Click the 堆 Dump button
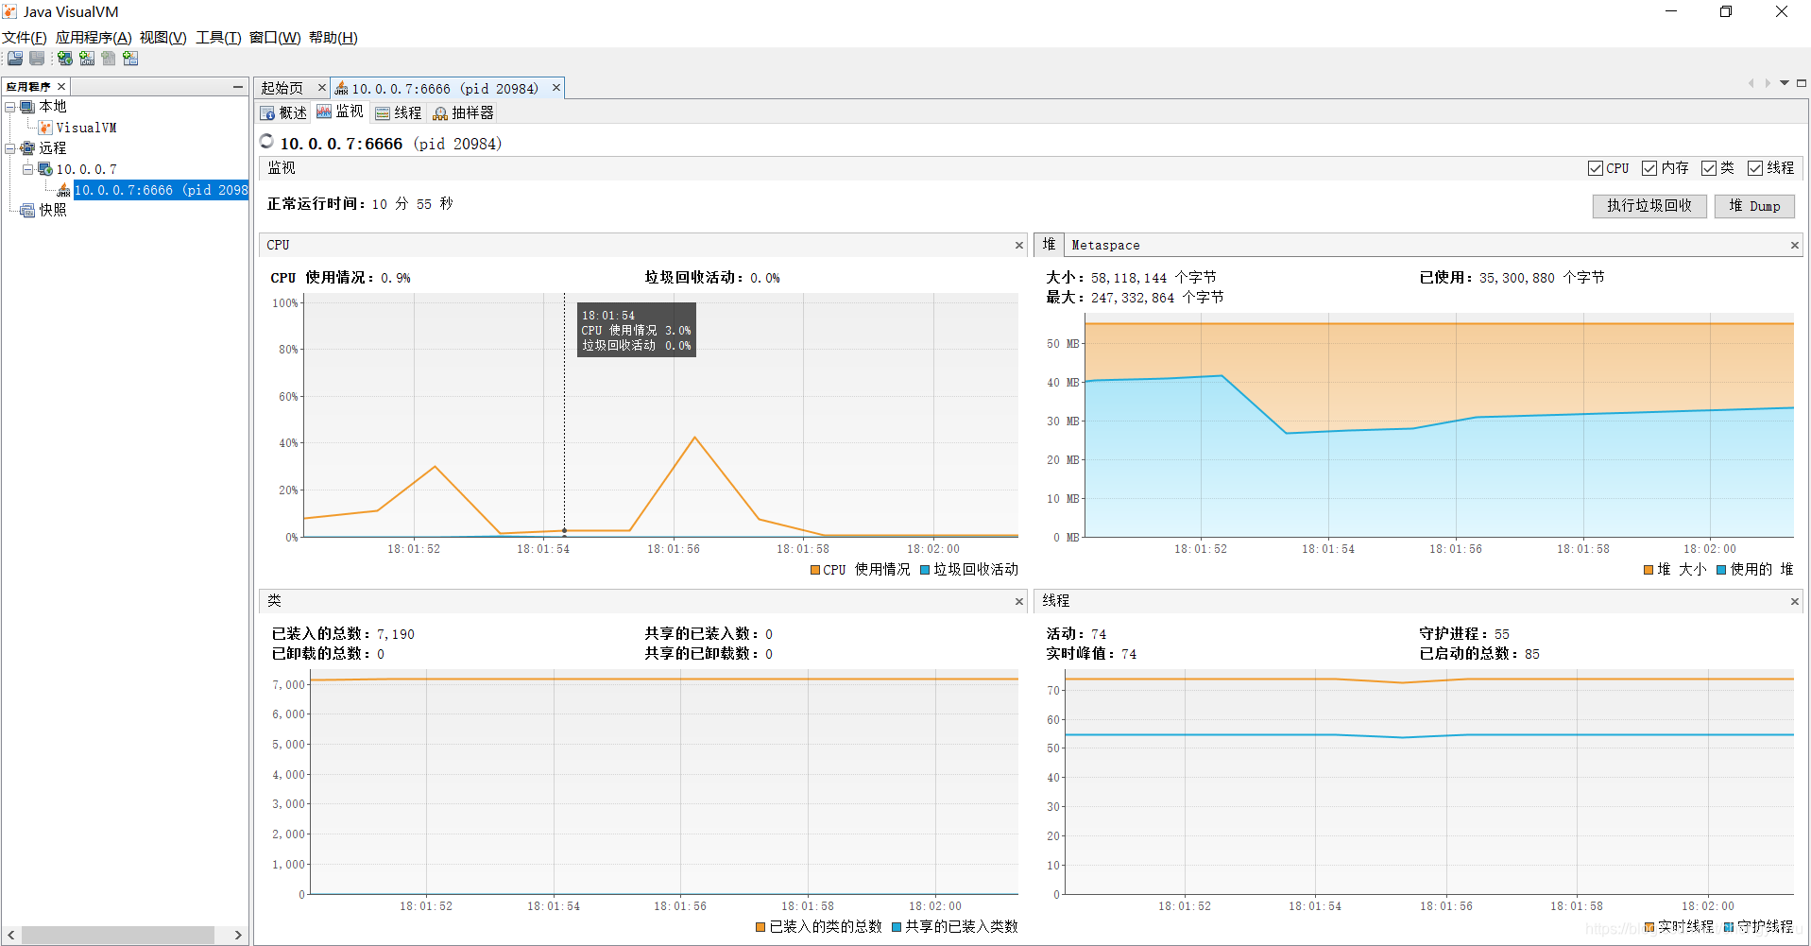 1754,206
